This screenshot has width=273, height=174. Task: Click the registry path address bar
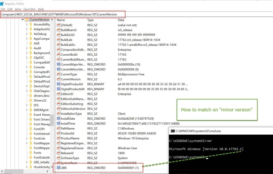pos(62,14)
